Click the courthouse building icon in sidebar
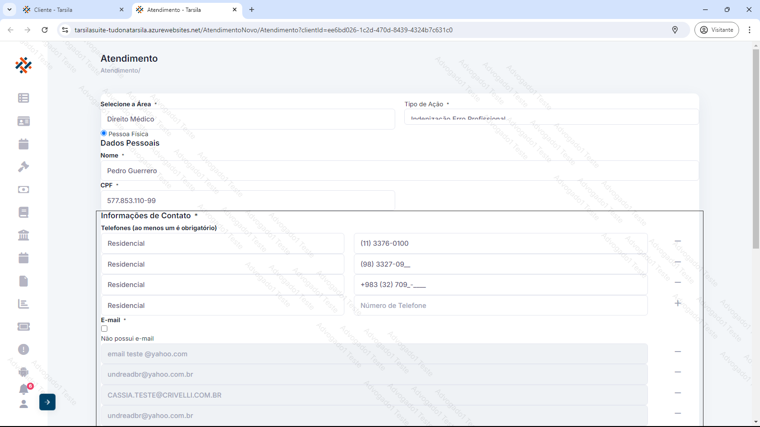Image resolution: width=760 pixels, height=427 pixels. [x=23, y=235]
